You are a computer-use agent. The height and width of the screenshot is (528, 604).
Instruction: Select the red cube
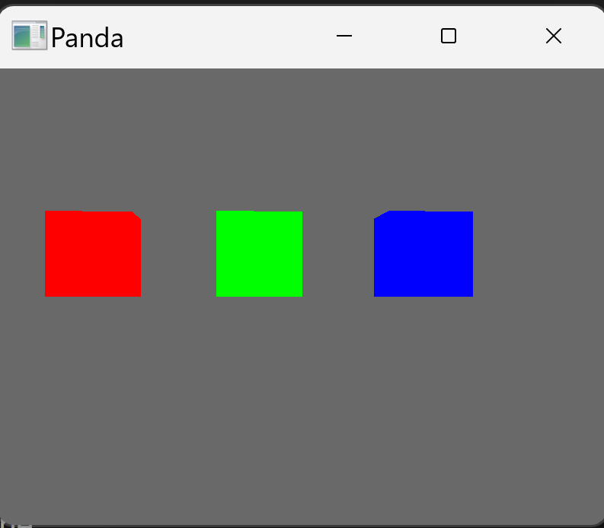coord(92,254)
